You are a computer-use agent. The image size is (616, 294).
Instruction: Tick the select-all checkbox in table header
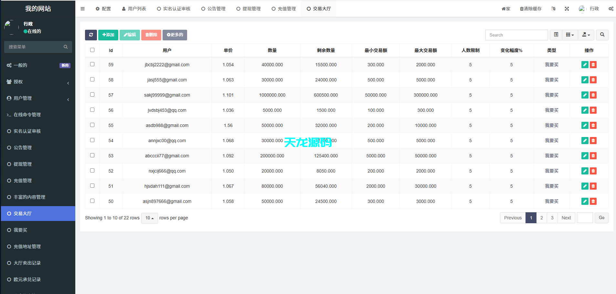click(92, 50)
